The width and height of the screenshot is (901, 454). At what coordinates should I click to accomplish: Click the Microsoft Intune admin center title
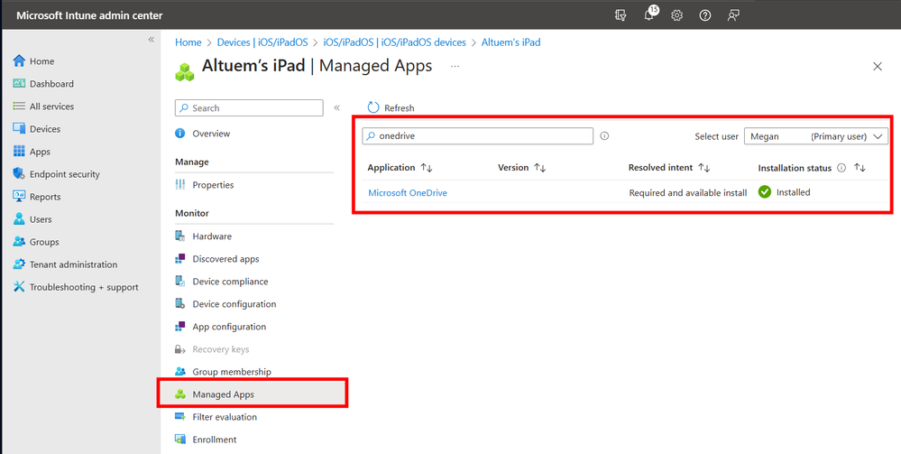[89, 15]
